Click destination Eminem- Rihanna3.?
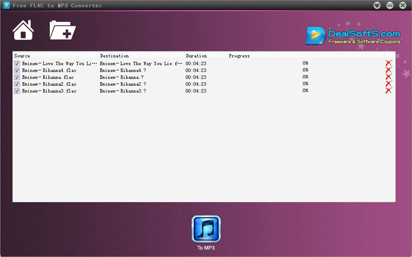This screenshot has height=257, width=412. click(123, 91)
